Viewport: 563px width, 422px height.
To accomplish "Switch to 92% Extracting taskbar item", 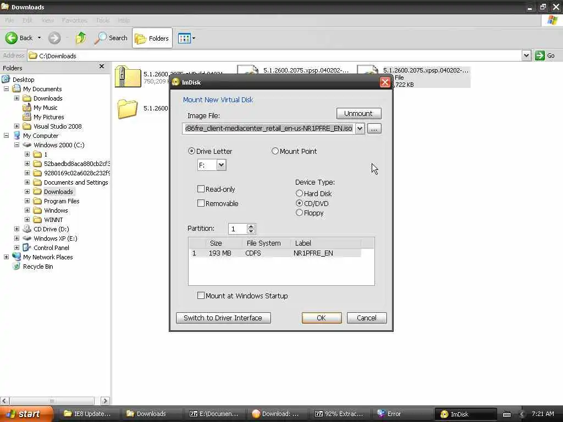I will point(339,414).
